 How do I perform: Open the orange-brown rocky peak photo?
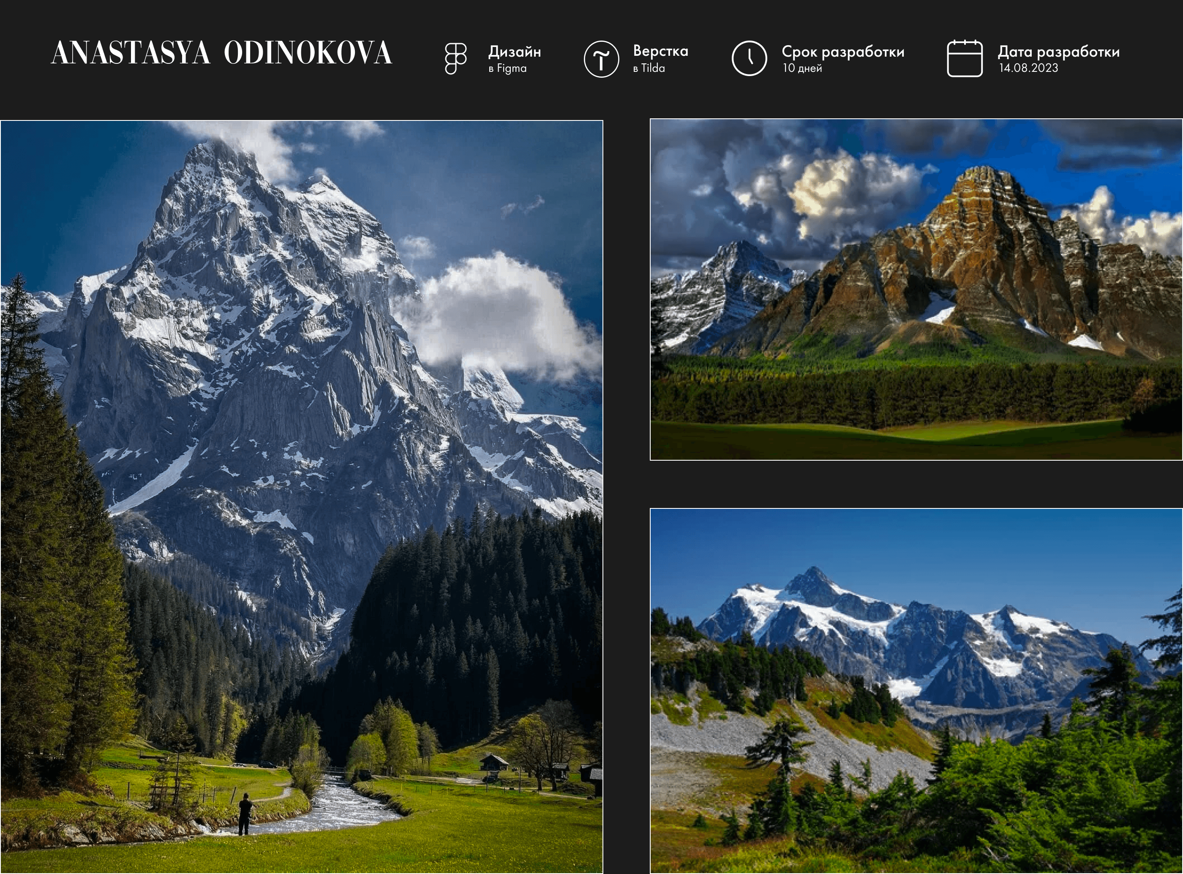(916, 290)
